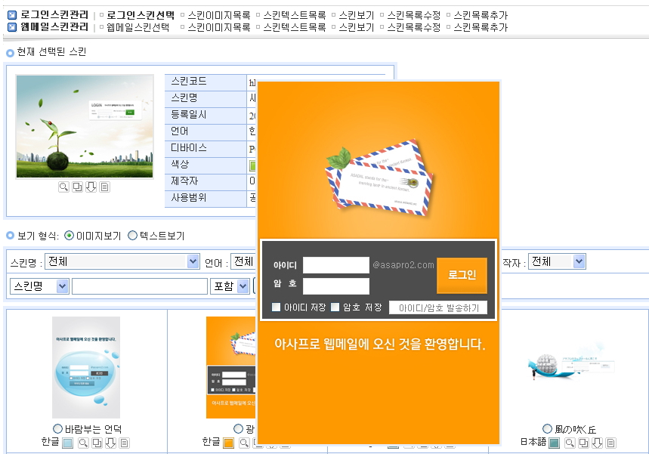Click the magnifier icon under the selected skin preview

pyautogui.click(x=64, y=187)
